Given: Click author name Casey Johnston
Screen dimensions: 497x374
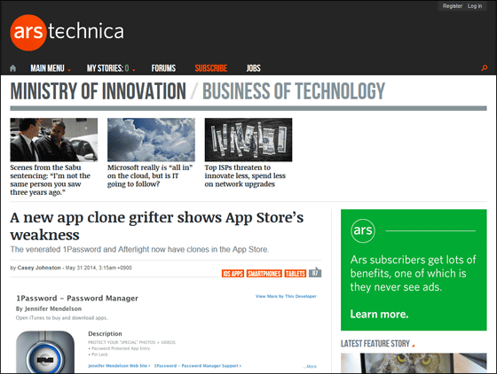Looking at the screenshot, I should [x=39, y=268].
